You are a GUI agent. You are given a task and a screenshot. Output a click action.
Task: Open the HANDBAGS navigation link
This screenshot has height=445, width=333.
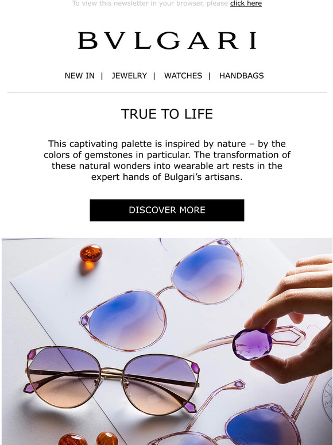pyautogui.click(x=242, y=76)
